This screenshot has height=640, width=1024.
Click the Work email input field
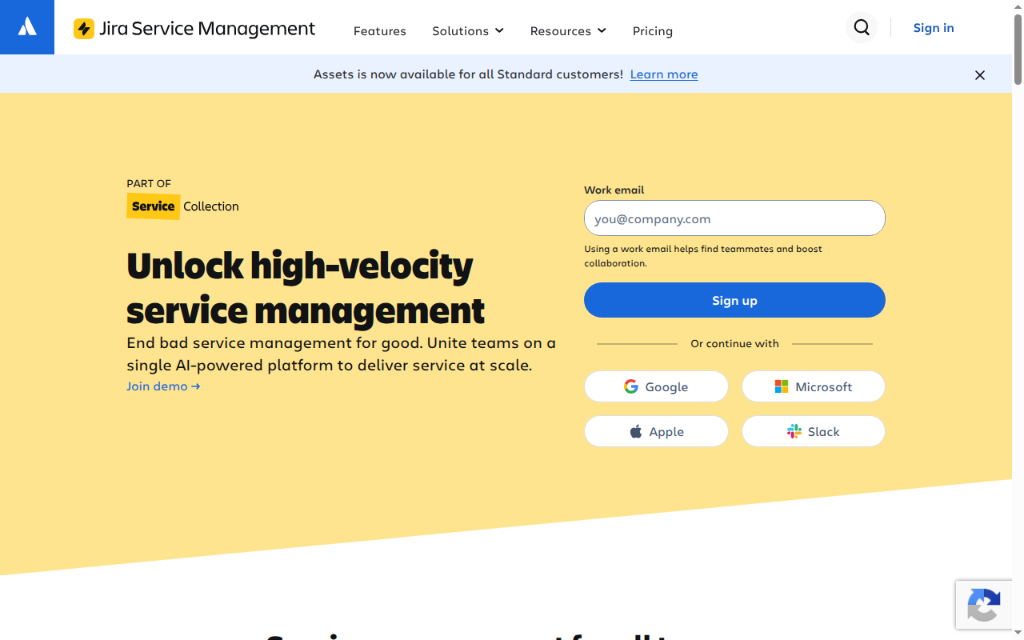coord(734,218)
